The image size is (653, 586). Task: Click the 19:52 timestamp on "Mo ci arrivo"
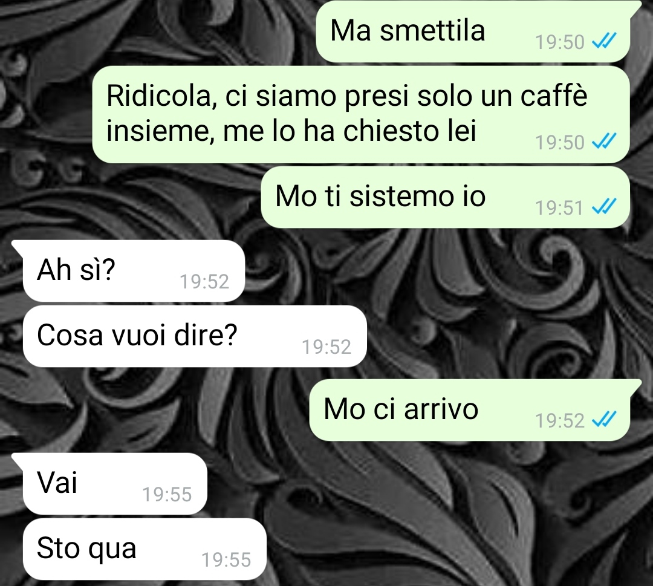[560, 421]
